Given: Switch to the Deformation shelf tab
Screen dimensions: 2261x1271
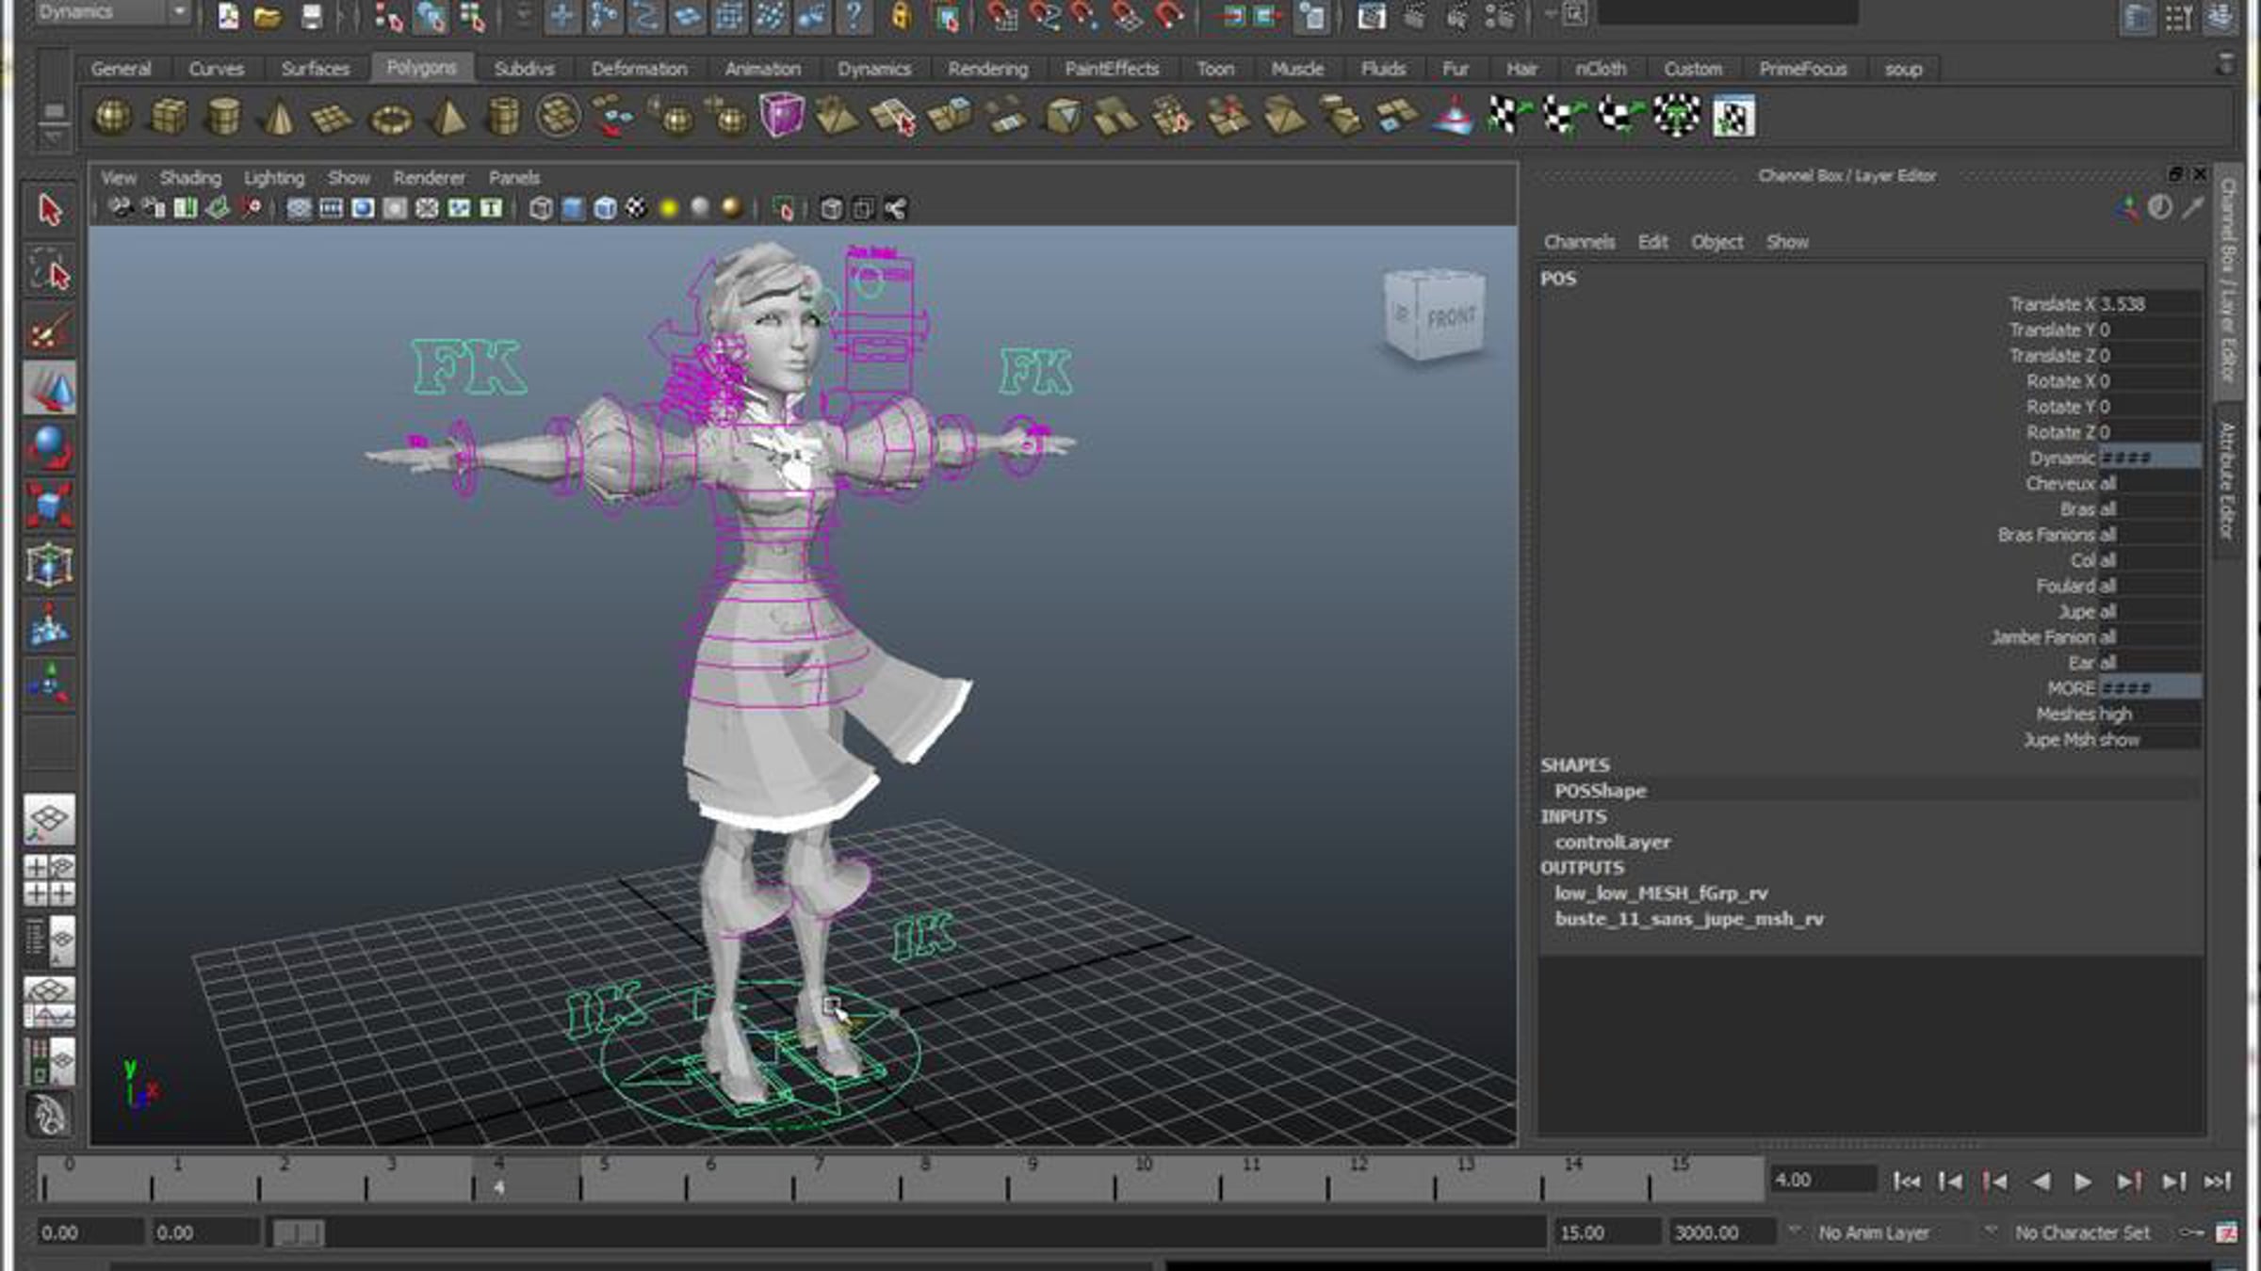Looking at the screenshot, I should click(639, 69).
